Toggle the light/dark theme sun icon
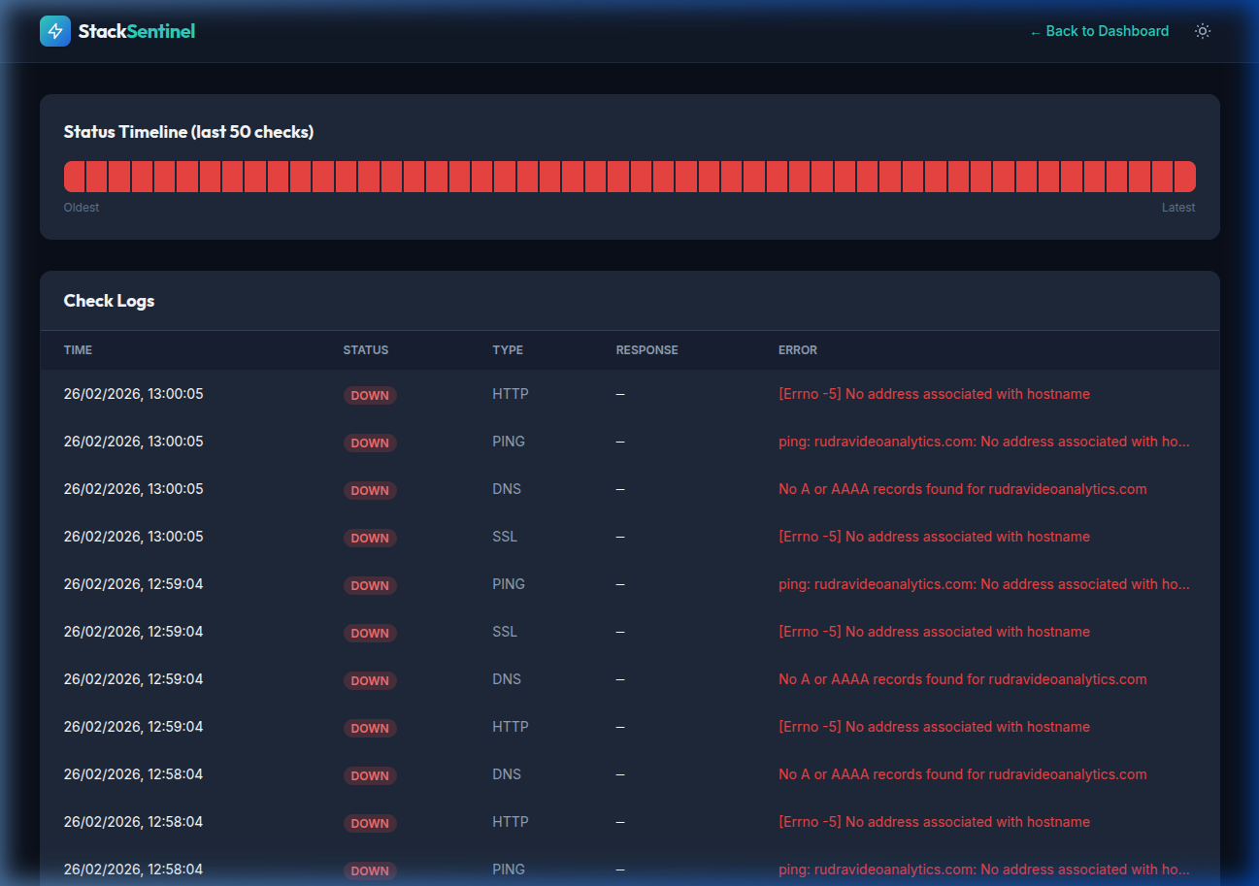Screen dimensions: 1259x886 1203,31
